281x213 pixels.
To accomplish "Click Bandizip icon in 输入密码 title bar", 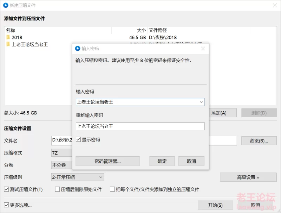I will click(78, 49).
